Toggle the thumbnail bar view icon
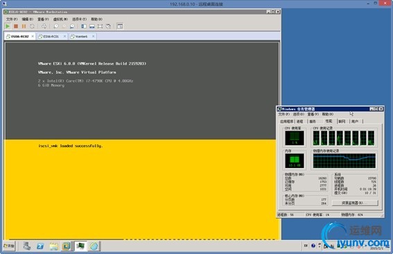This screenshot has height=254, width=393. coord(92,26)
